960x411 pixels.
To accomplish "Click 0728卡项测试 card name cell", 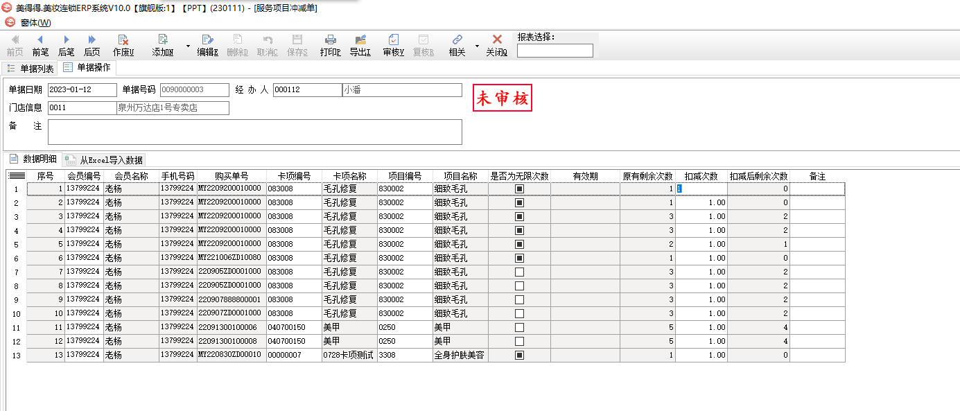I will point(349,355).
